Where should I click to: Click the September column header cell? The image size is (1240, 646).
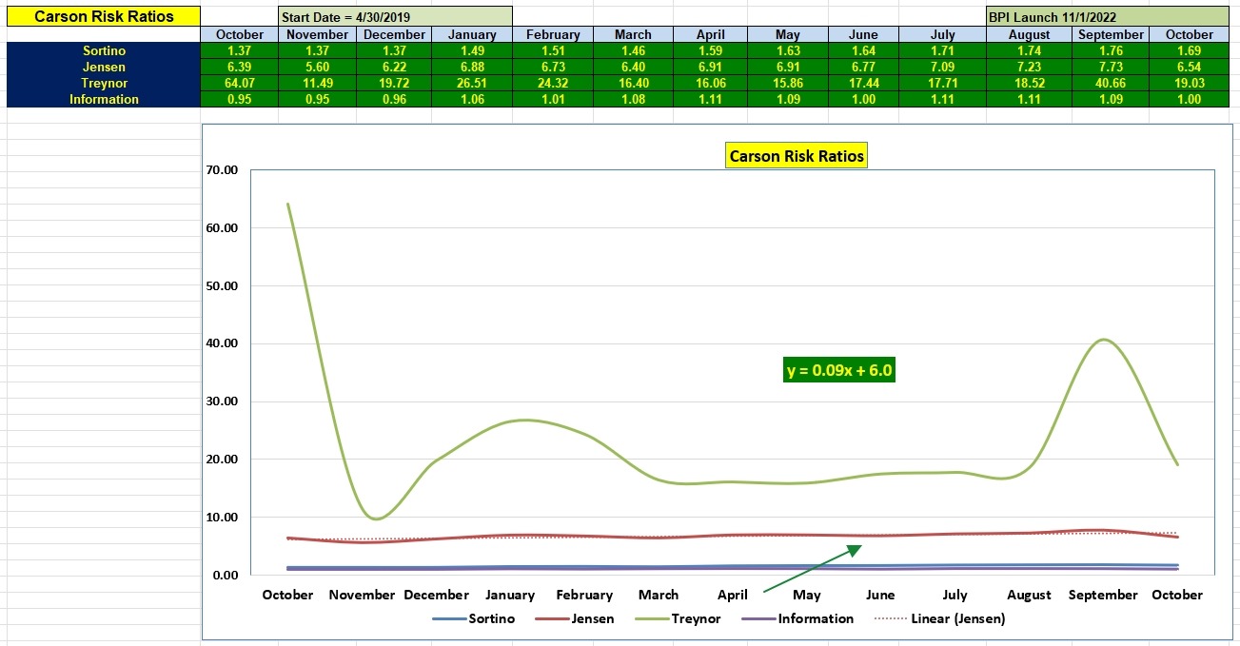pos(1111,34)
